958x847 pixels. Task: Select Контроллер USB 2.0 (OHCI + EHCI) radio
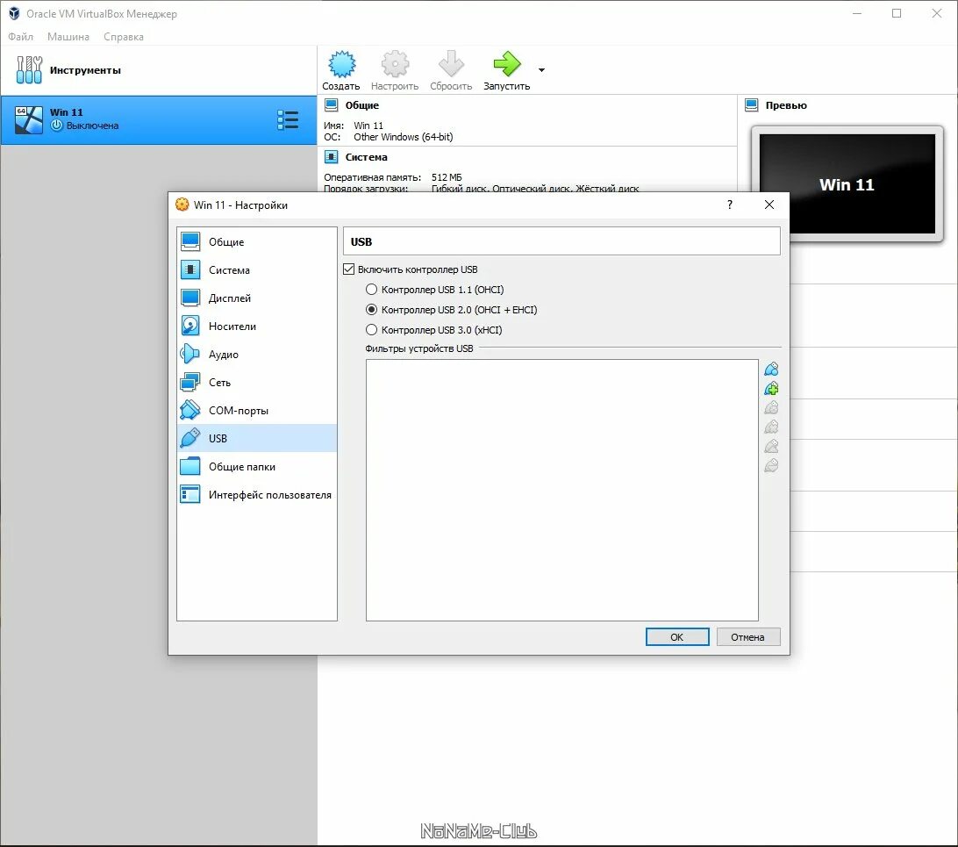click(x=371, y=310)
